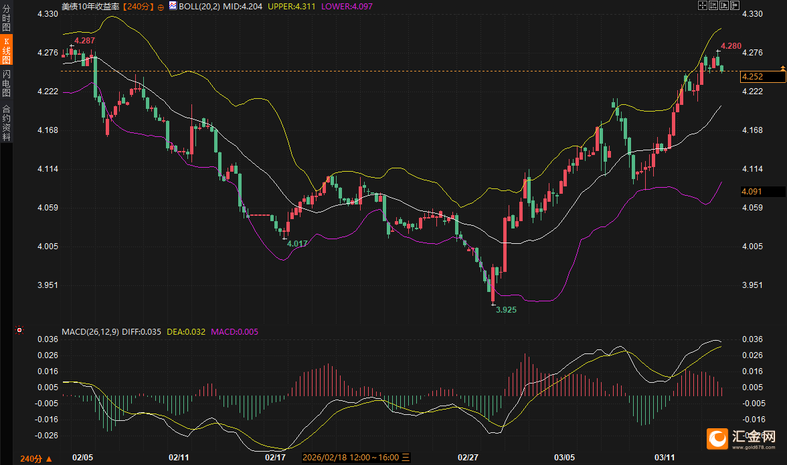Click the export arrow icon at top right
Viewport: 787px width, 465px height.
(735, 5)
